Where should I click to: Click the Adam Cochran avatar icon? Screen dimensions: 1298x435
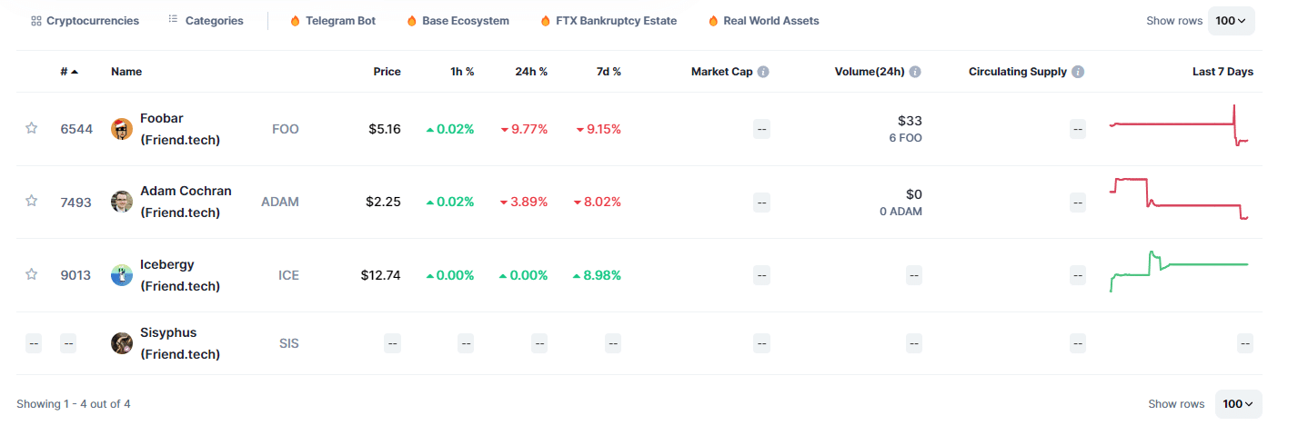(x=122, y=202)
